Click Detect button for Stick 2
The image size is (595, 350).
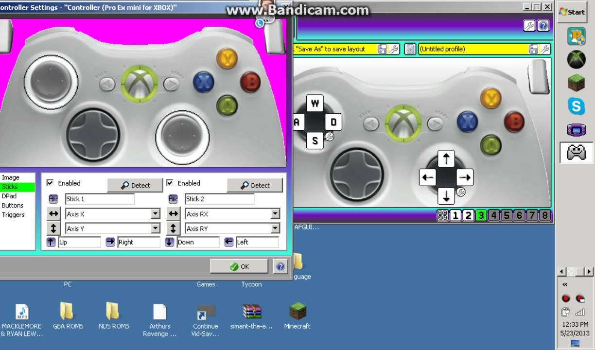coord(255,185)
